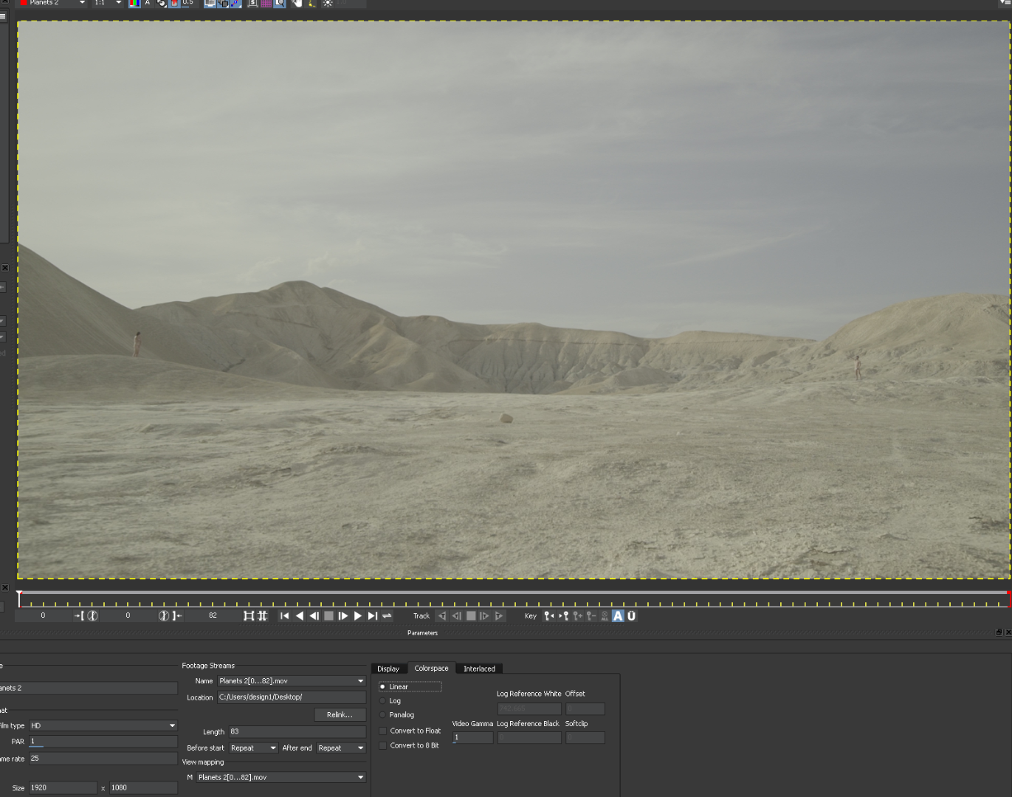Viewport: 1012px width, 797px height.
Task: Enable the Convert to Float checkbox
Action: (x=382, y=731)
